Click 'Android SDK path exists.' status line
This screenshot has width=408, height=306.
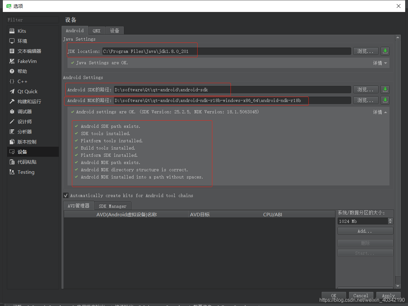(111, 126)
